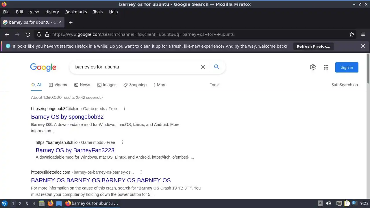
Task: Click the removable media tray icon
Action: pos(320,203)
